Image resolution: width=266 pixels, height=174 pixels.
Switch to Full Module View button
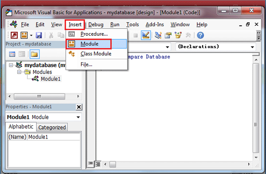[x=98, y=164]
